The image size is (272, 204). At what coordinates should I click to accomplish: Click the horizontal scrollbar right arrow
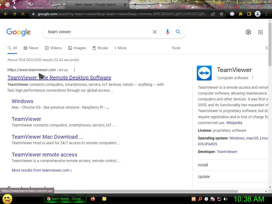[266, 191]
